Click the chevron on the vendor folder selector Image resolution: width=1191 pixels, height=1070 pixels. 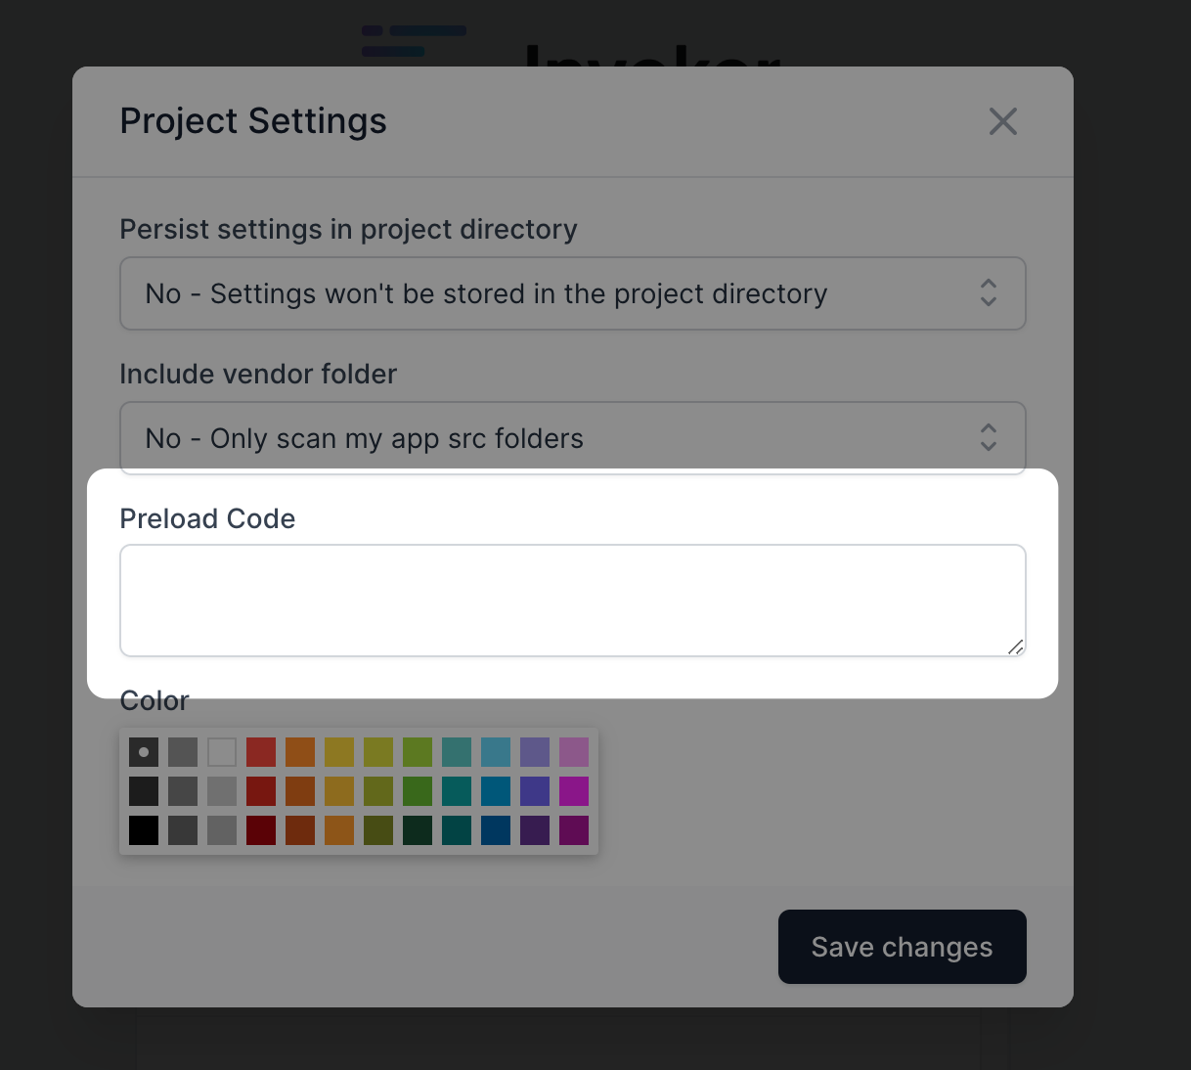point(988,438)
